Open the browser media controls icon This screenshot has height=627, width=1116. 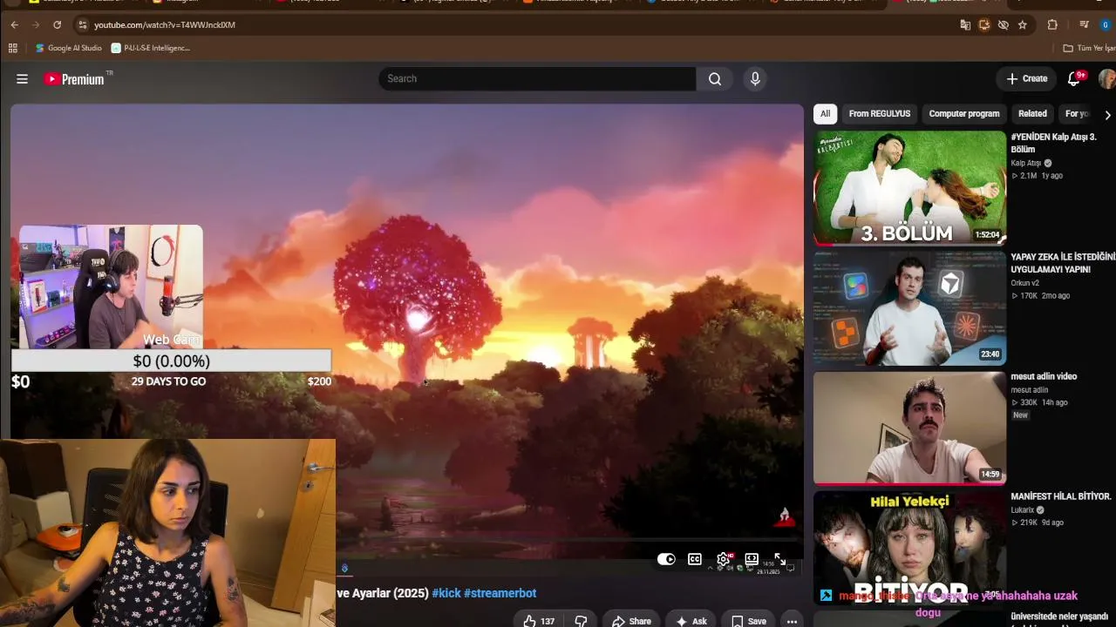tap(1084, 25)
